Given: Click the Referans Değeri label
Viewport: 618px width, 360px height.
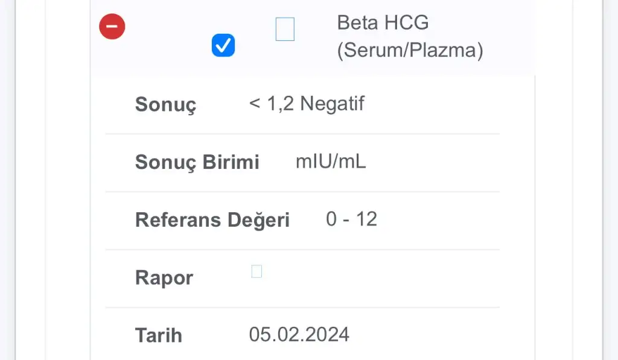Looking at the screenshot, I should (x=212, y=219).
